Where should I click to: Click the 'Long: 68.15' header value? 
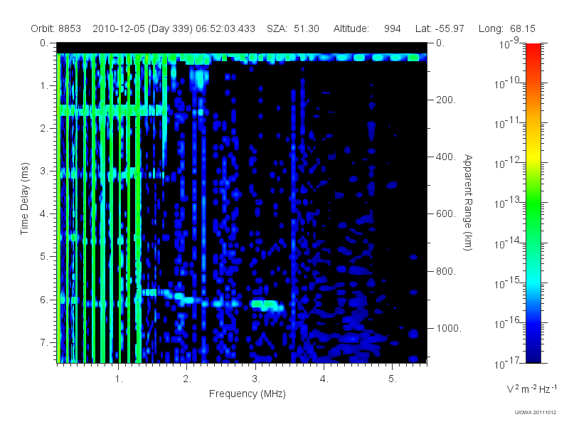coord(507,28)
